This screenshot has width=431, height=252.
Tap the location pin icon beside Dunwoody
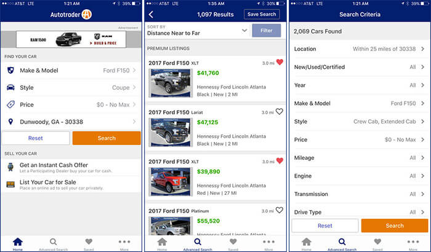pos(10,122)
